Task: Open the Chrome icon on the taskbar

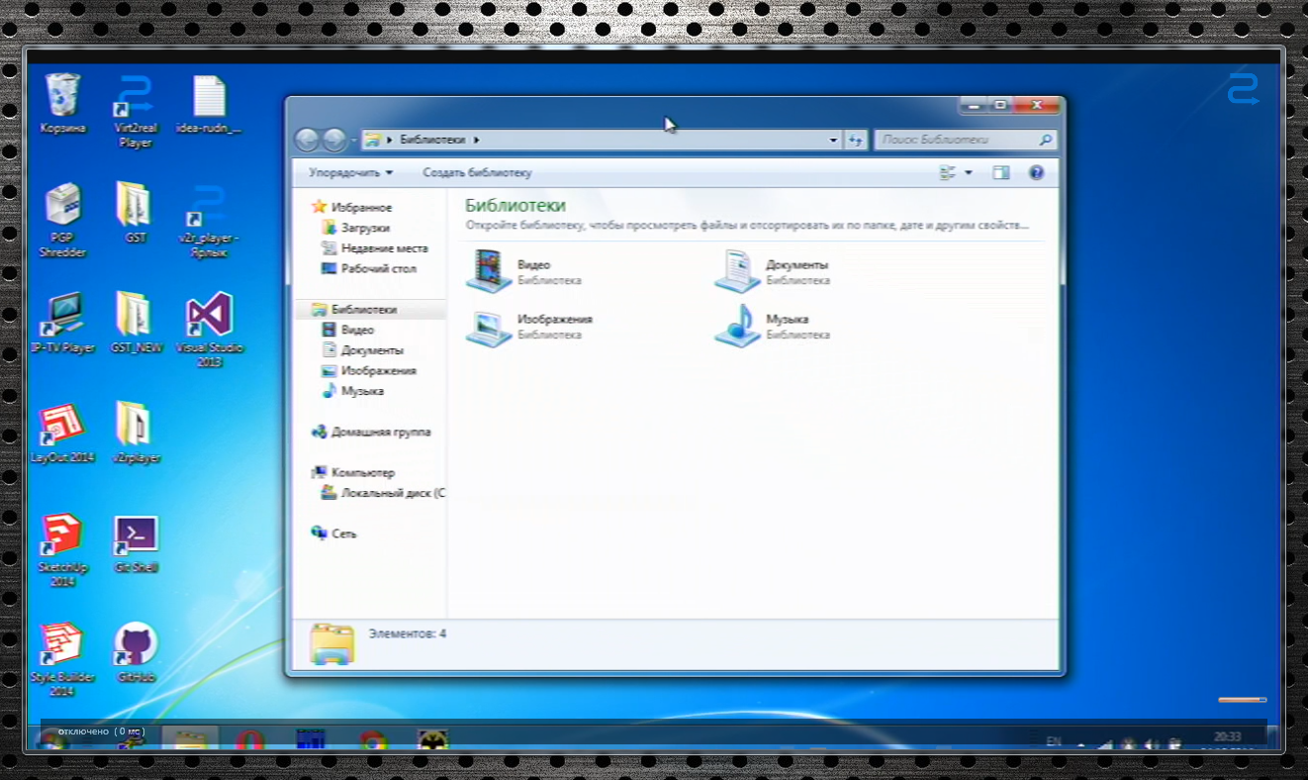Action: (372, 741)
